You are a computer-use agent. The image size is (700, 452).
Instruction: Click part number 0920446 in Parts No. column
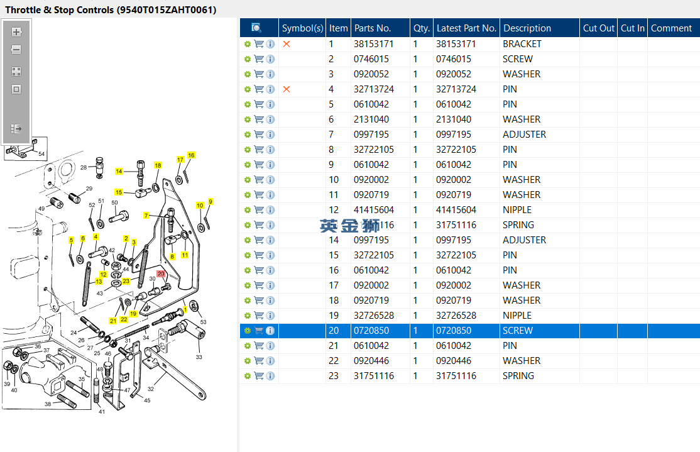[371, 361]
